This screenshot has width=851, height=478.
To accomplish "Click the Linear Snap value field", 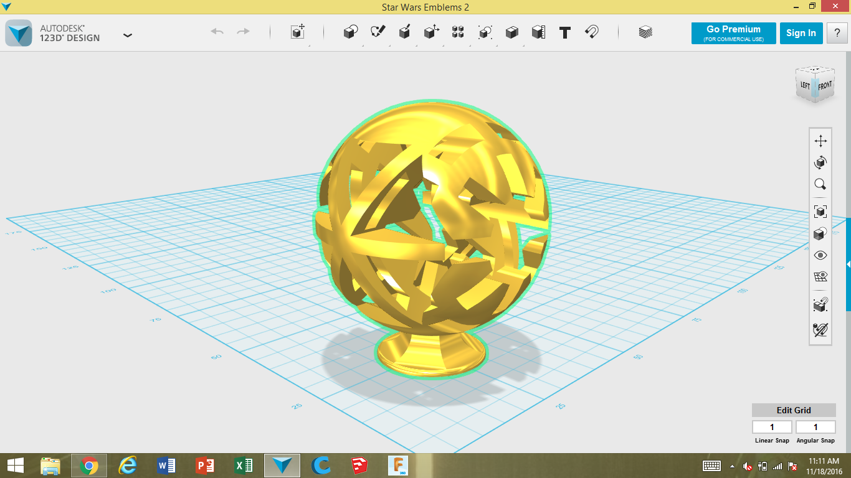I will pyautogui.click(x=772, y=427).
